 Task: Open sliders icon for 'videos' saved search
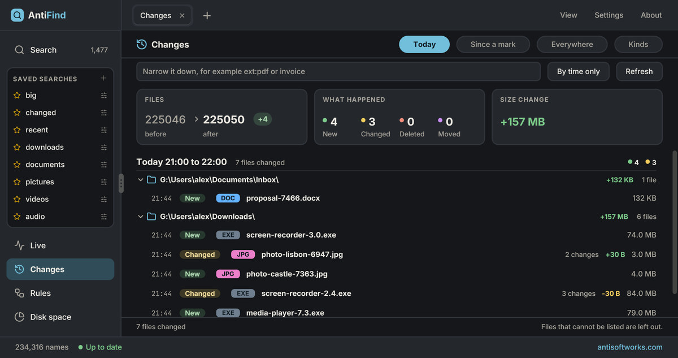coord(104,199)
